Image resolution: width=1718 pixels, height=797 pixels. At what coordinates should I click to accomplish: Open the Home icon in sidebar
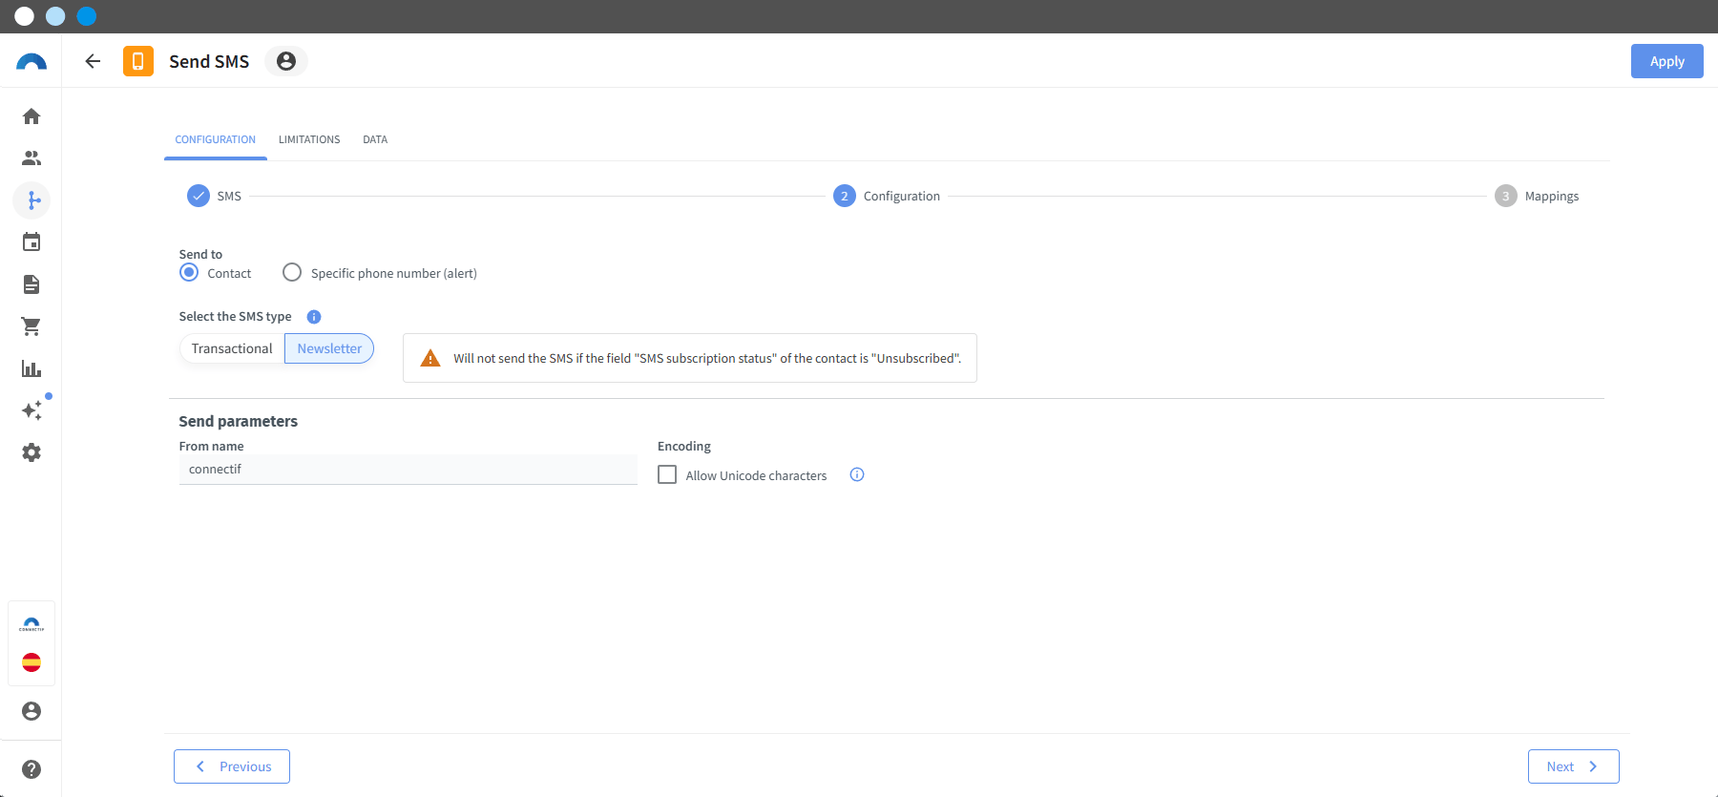(31, 116)
